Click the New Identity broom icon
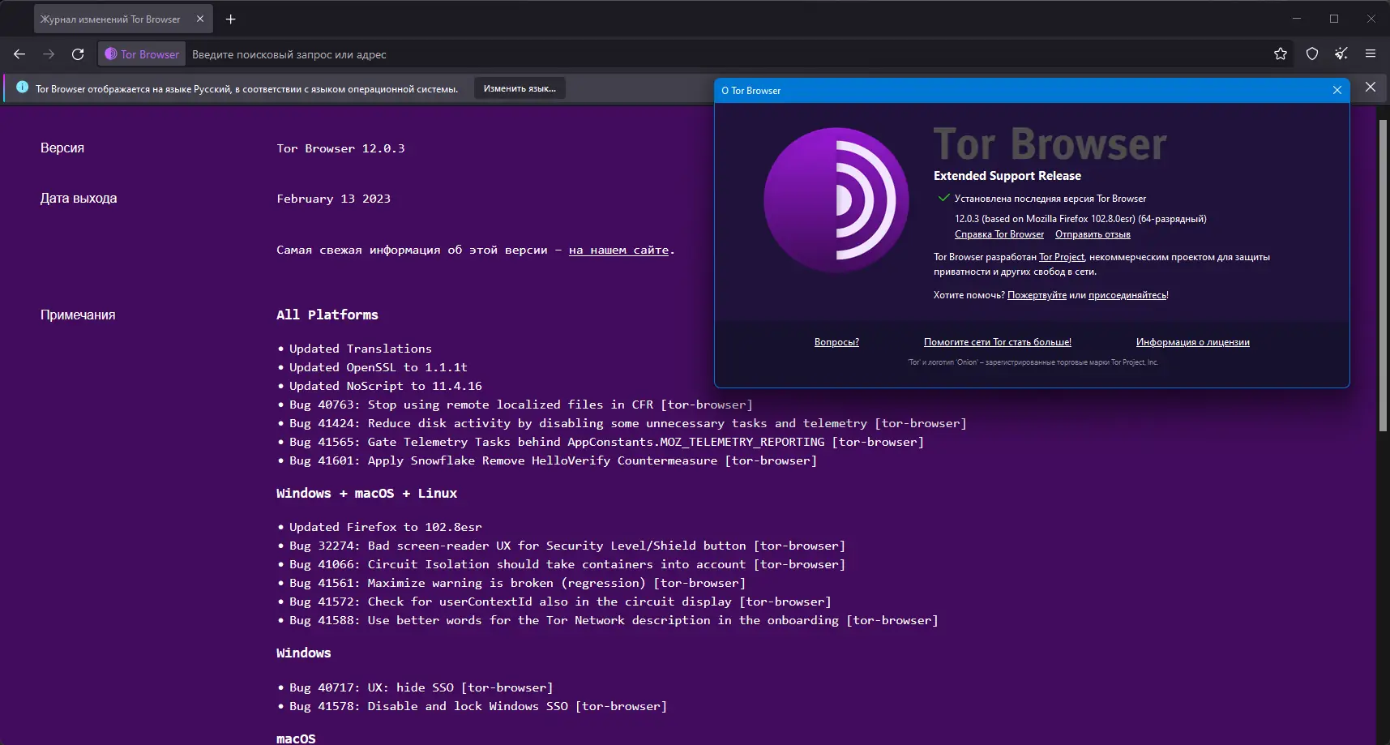Viewport: 1390px width, 745px height. click(1341, 54)
